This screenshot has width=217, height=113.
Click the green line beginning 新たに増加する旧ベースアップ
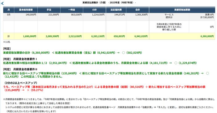click(106, 75)
